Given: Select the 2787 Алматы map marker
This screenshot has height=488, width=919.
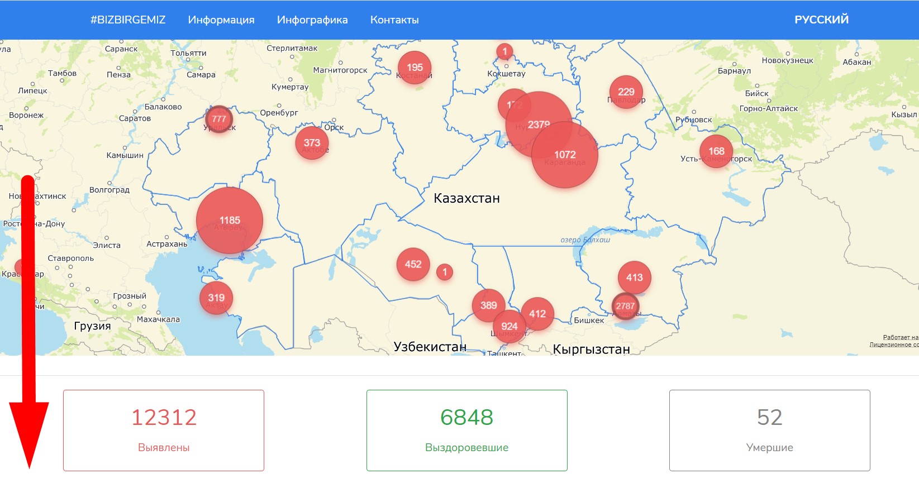Looking at the screenshot, I should 626,306.
